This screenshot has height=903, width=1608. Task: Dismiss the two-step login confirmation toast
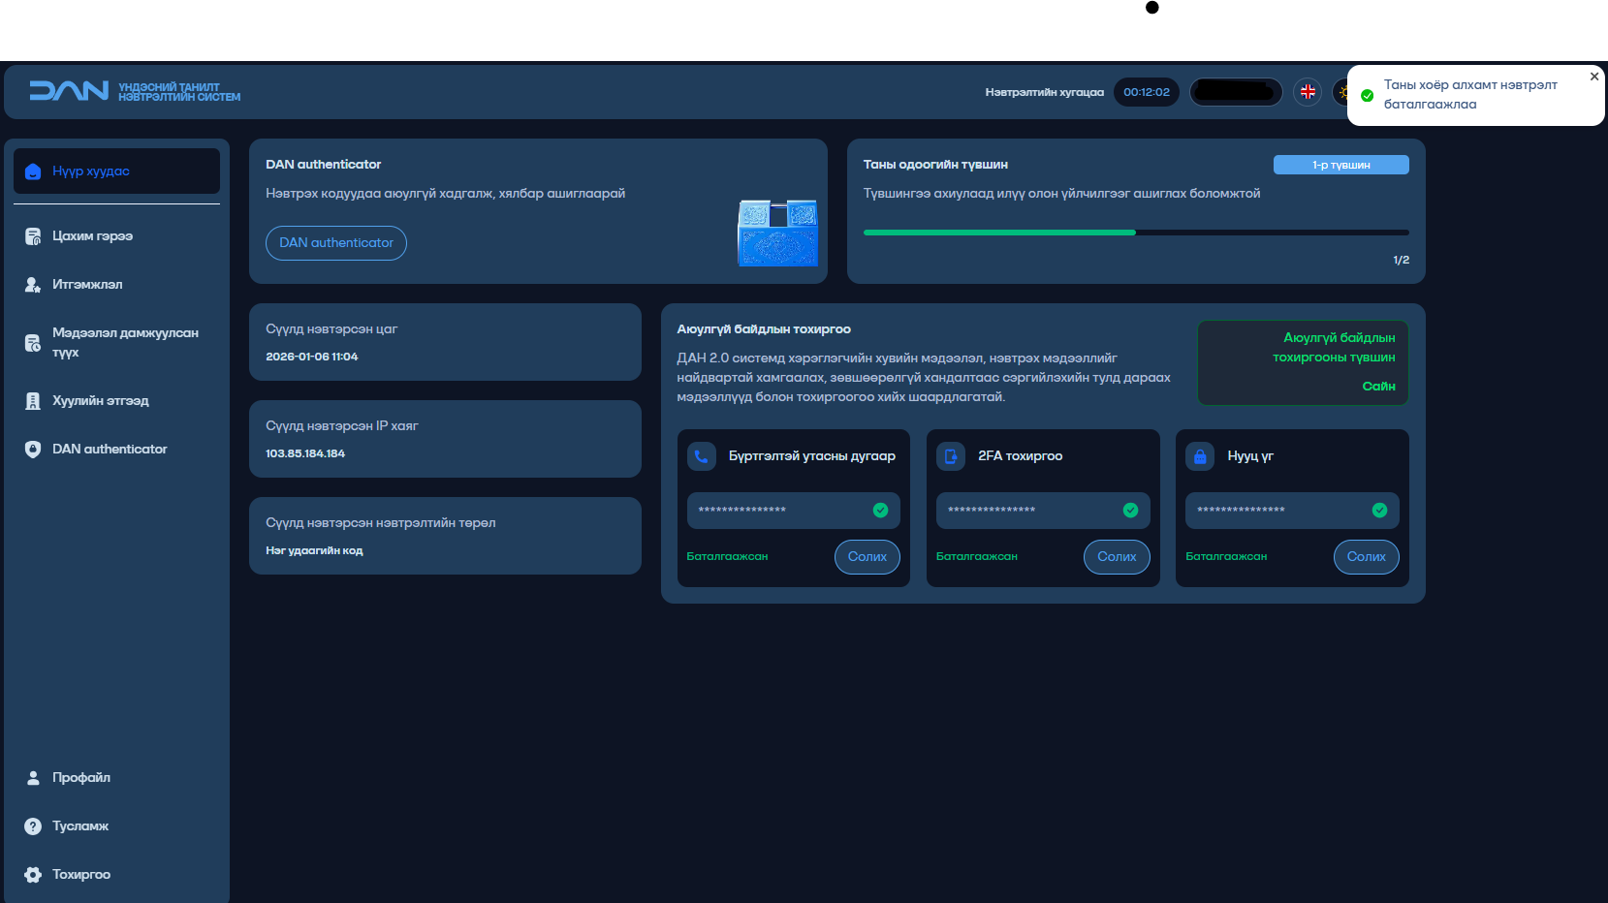[1594, 77]
